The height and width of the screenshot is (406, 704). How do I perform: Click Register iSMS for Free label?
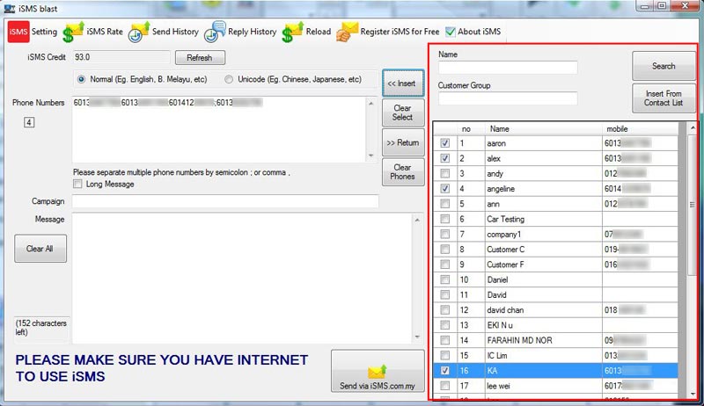[x=400, y=32]
